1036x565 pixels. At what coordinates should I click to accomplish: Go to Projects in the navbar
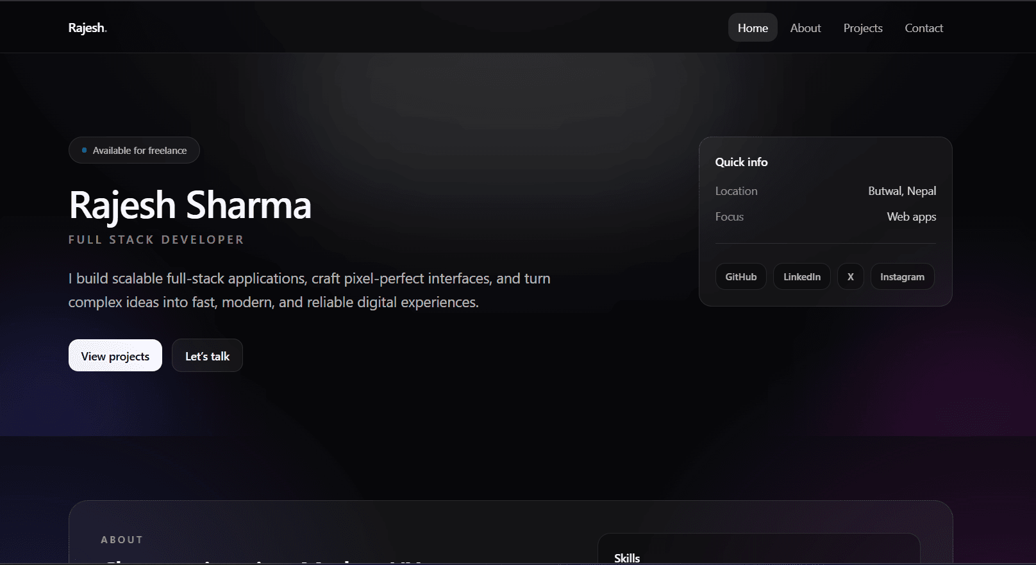click(863, 28)
